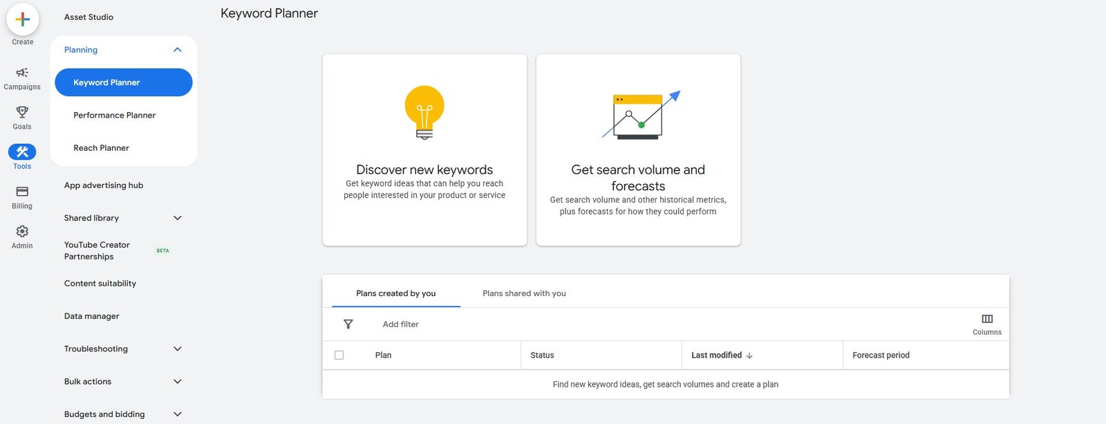Open the Campaigns megaphone icon
Viewport: 1106px width, 424px height.
pos(22,73)
